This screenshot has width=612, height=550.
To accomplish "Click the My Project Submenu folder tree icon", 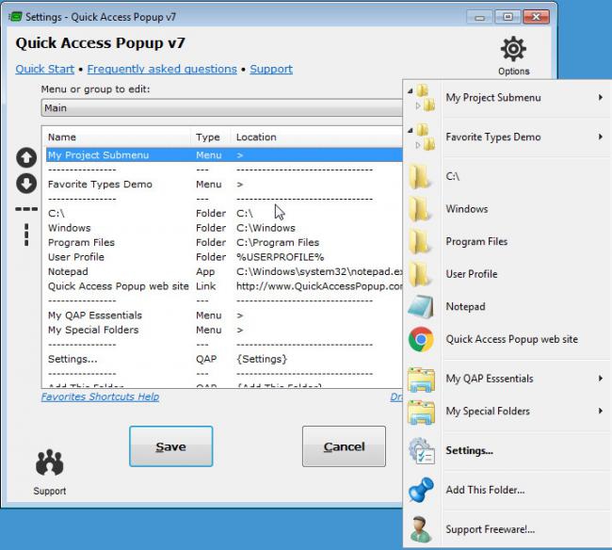I will 422,98.
